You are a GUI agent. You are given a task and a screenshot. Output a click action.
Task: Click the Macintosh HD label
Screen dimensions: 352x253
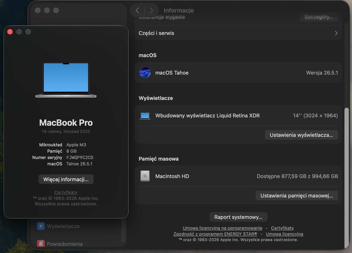pos(172,176)
